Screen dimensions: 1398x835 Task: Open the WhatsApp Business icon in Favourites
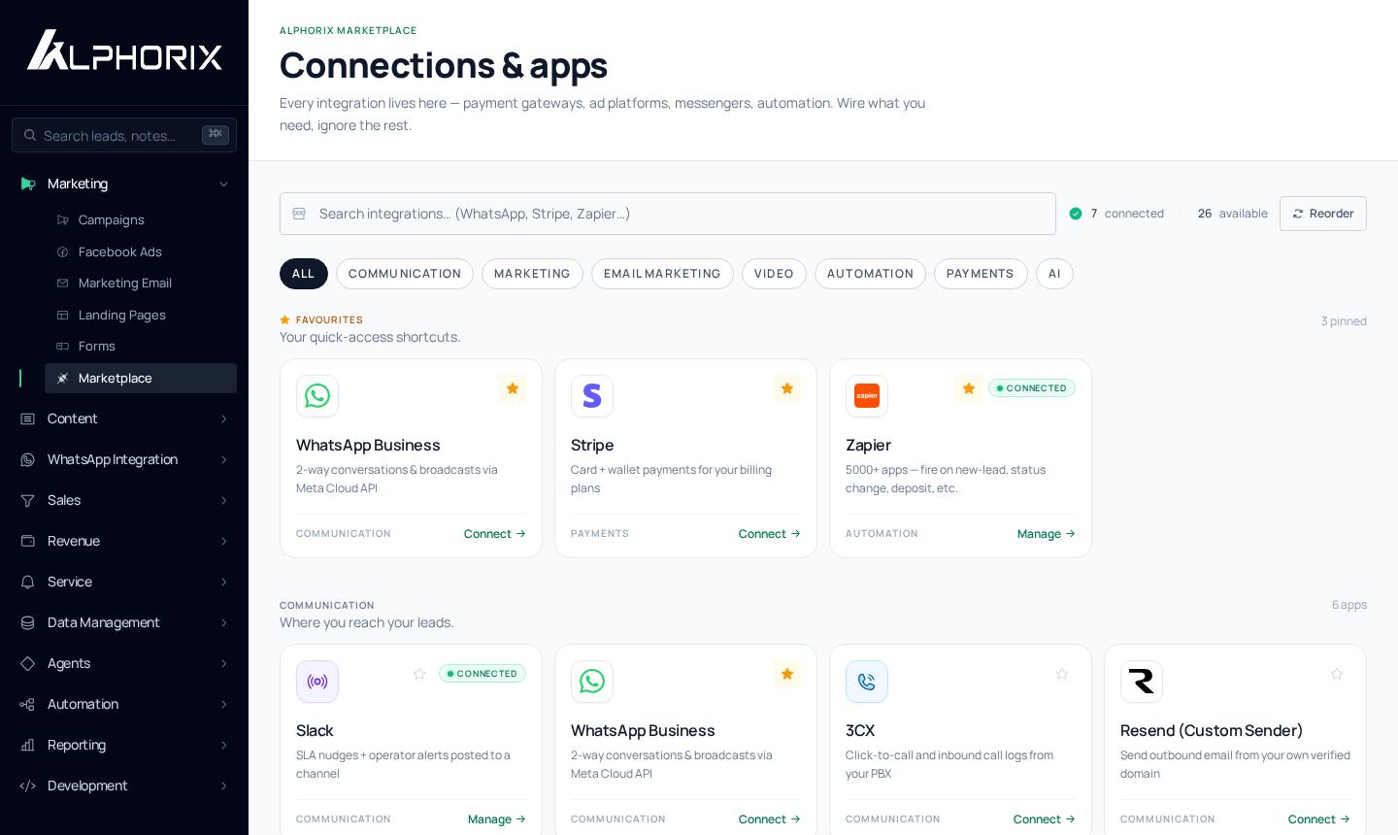click(x=317, y=396)
